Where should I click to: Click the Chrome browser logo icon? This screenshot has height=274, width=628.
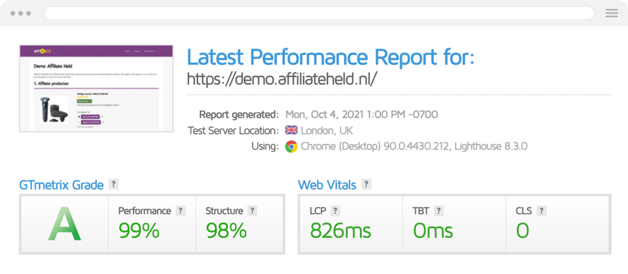tap(291, 147)
